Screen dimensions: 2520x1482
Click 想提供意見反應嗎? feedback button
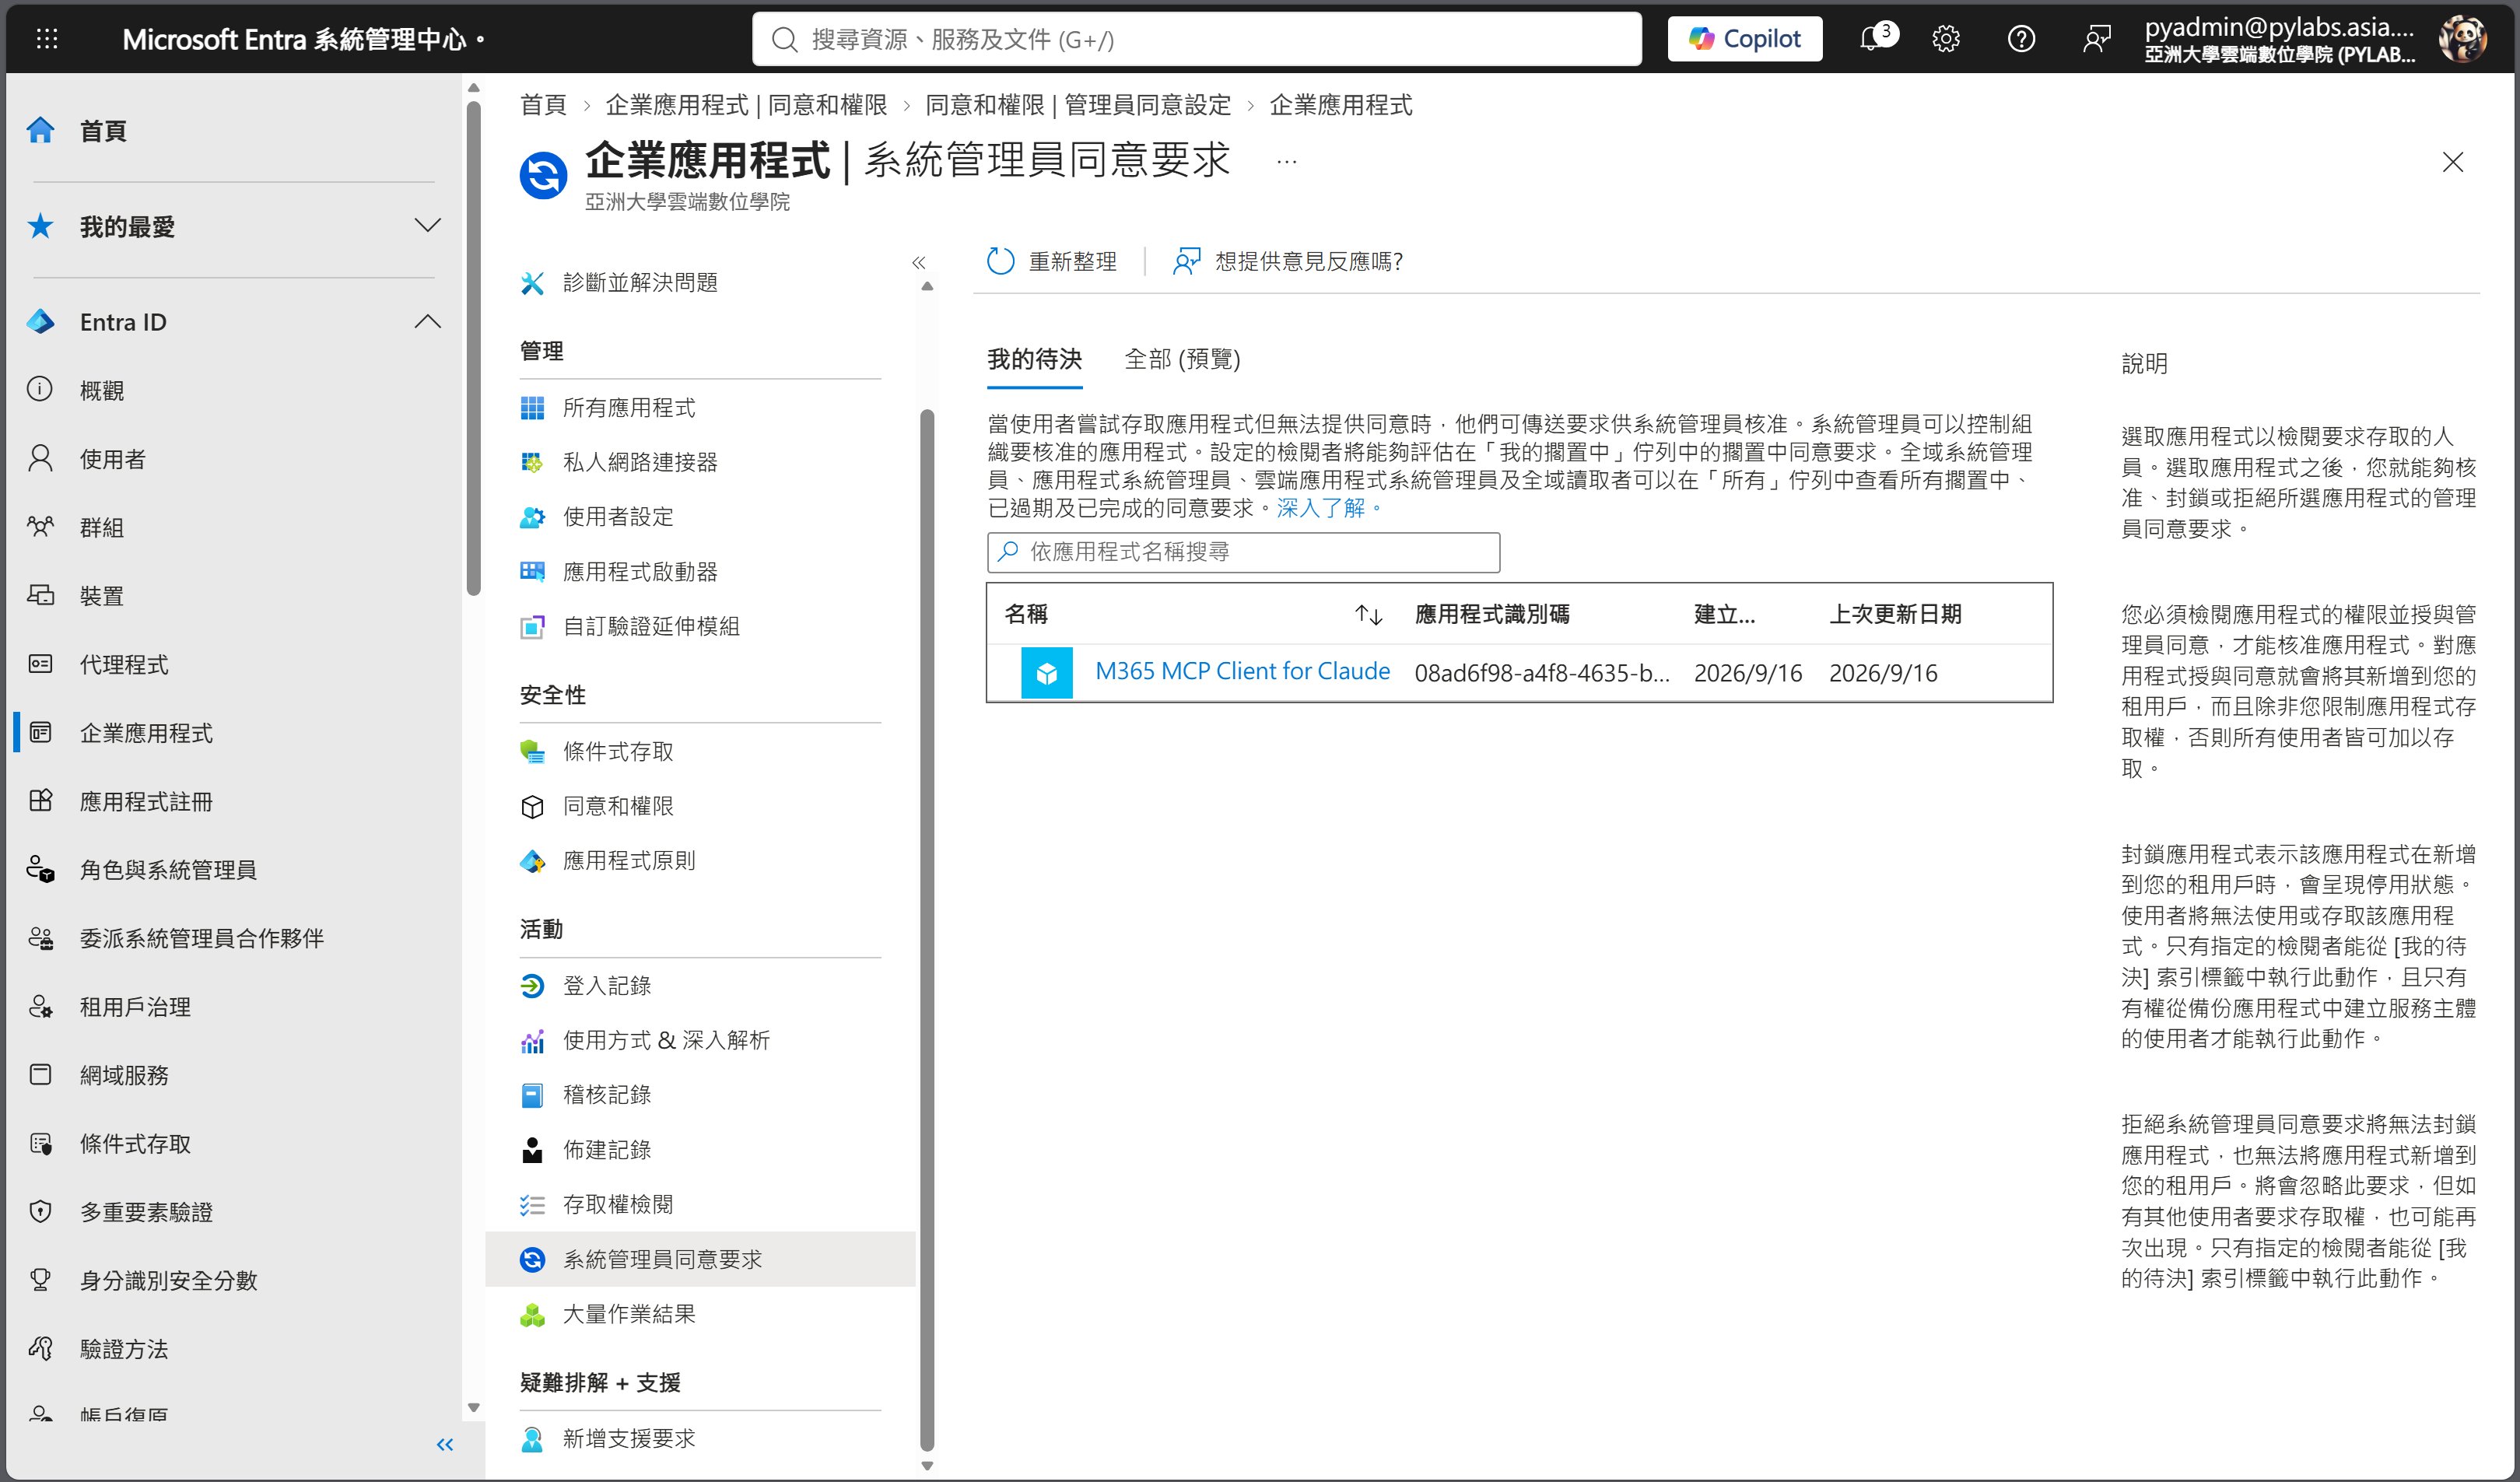pos(1288,262)
